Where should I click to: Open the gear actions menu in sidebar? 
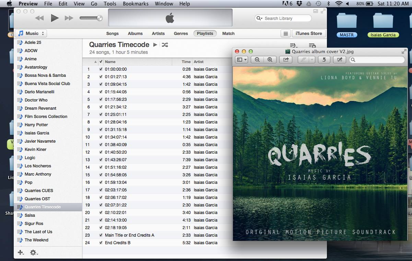click(x=34, y=253)
